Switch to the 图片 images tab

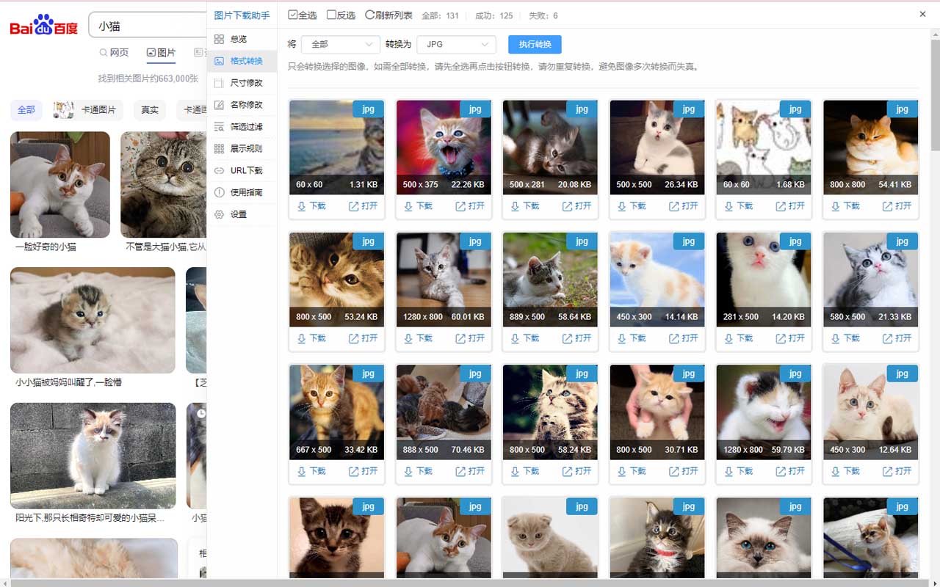161,53
